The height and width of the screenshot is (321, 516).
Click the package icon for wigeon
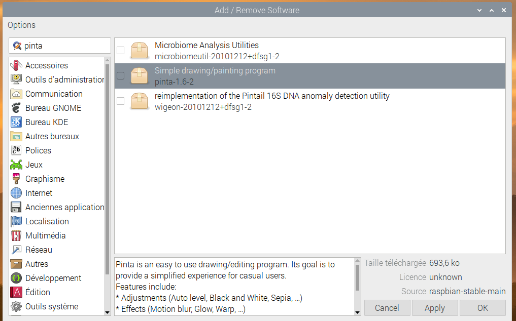(139, 101)
